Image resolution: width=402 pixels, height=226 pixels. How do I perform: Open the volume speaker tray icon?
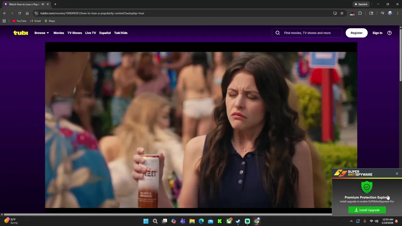click(376, 221)
